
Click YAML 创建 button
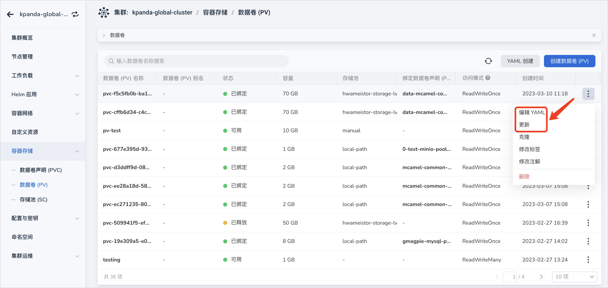coord(520,61)
